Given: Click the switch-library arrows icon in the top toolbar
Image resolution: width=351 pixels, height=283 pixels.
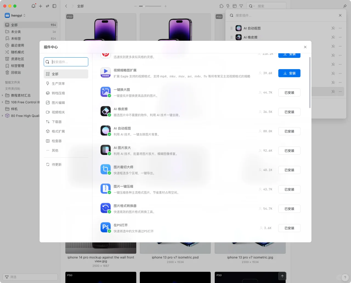Looking at the screenshot, I should click(47, 6).
